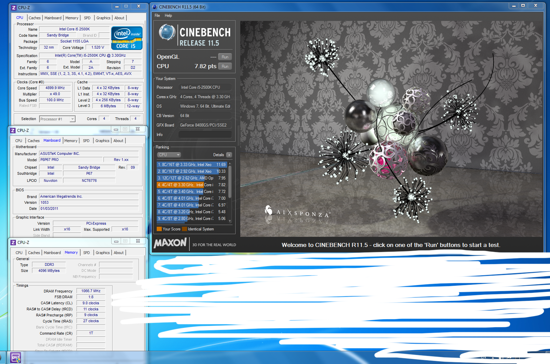This screenshot has height=364, width=550.
Task: Open the File menu in Cinebench
Action: click(x=157, y=16)
